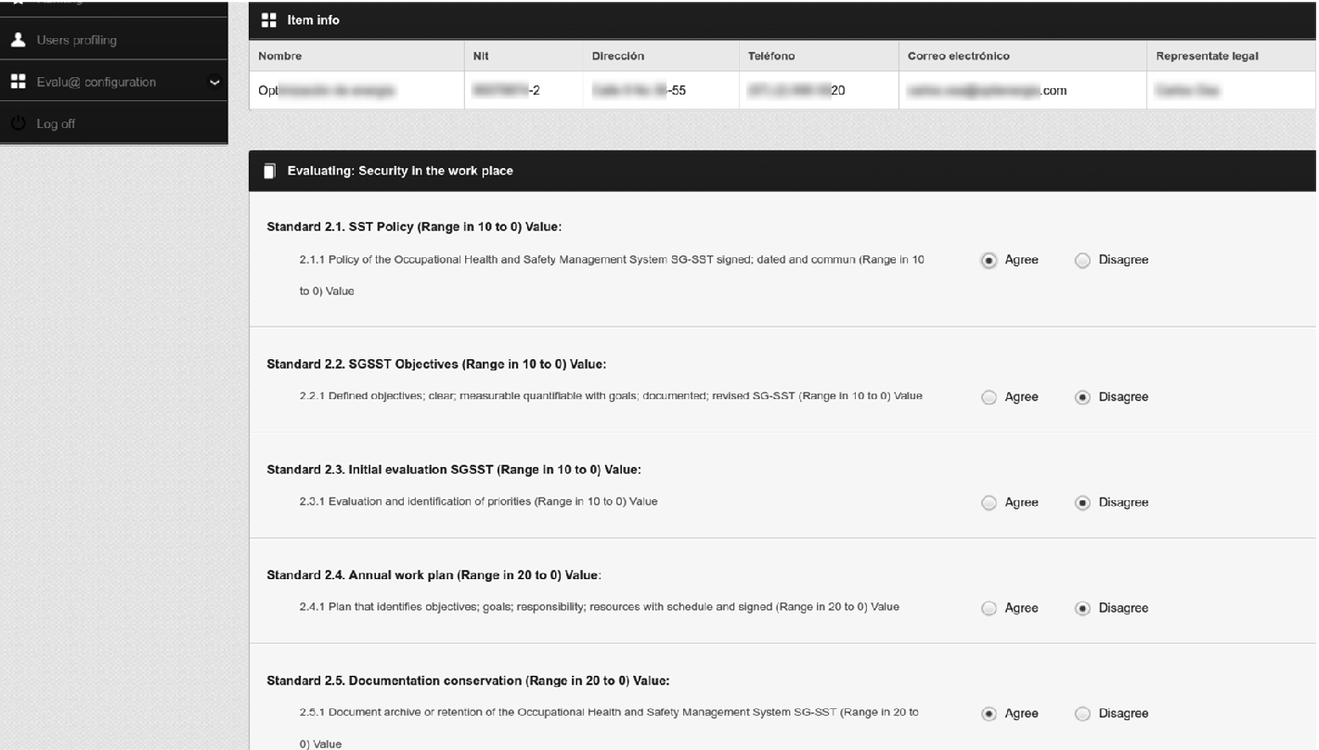
Task: Select Disagree for 2.4.1 Annual work plan
Action: pos(1082,609)
